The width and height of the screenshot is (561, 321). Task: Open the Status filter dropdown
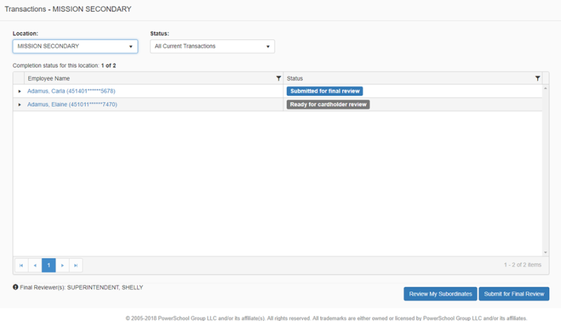coord(212,46)
